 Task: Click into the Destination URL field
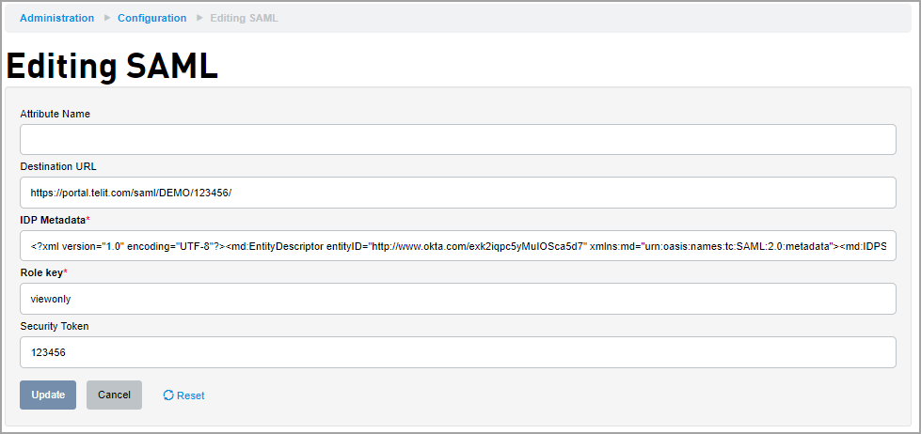(458, 193)
